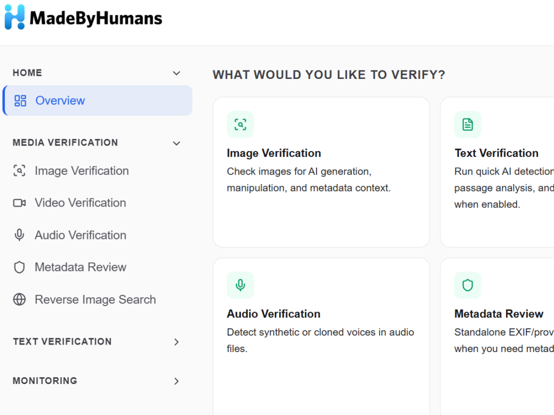Click the Video Verification camera icon
Image resolution: width=554 pixels, height=415 pixels.
[x=19, y=203]
